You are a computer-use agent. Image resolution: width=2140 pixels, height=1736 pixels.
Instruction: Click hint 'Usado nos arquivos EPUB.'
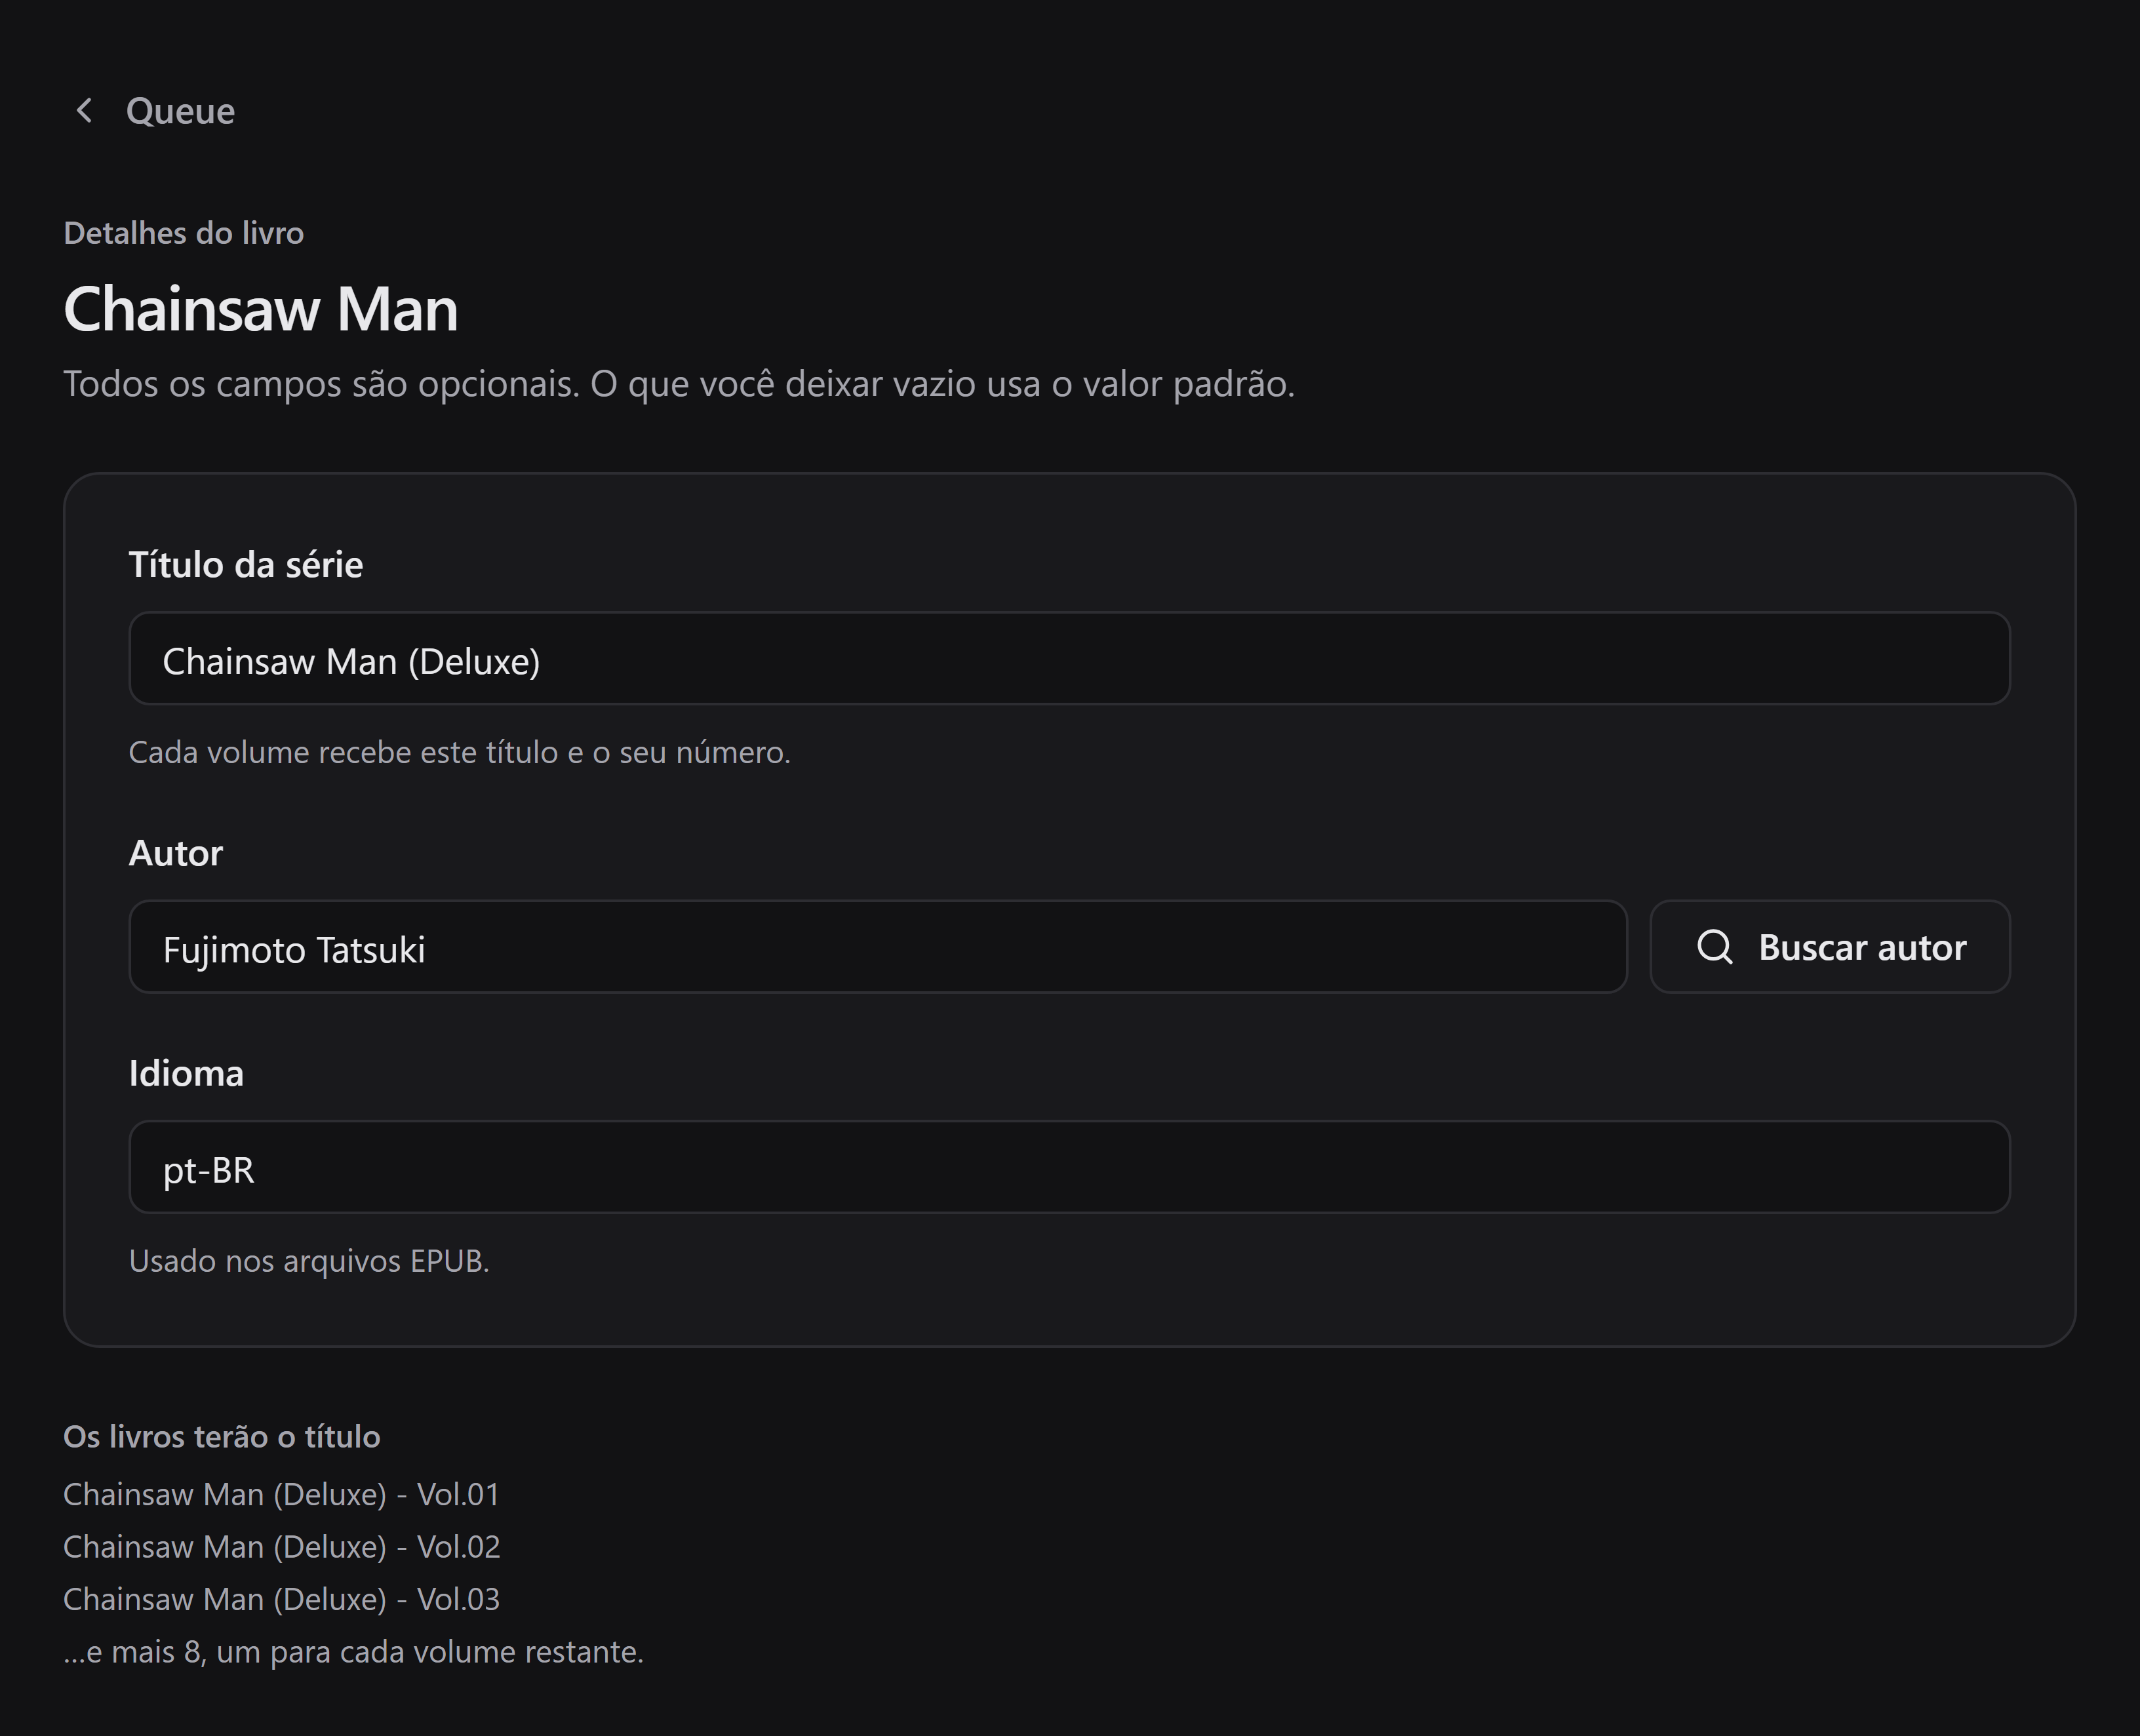pos(309,1261)
